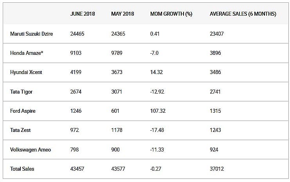Select the Hyundai Xcent row label

pos(26,72)
